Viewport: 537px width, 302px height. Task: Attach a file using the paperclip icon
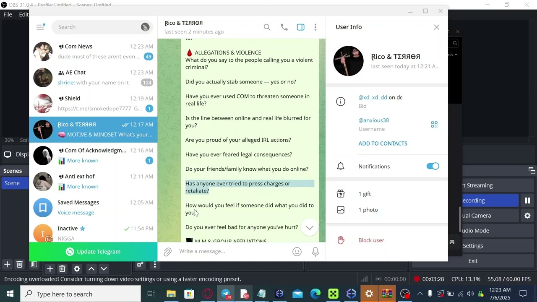(x=167, y=252)
